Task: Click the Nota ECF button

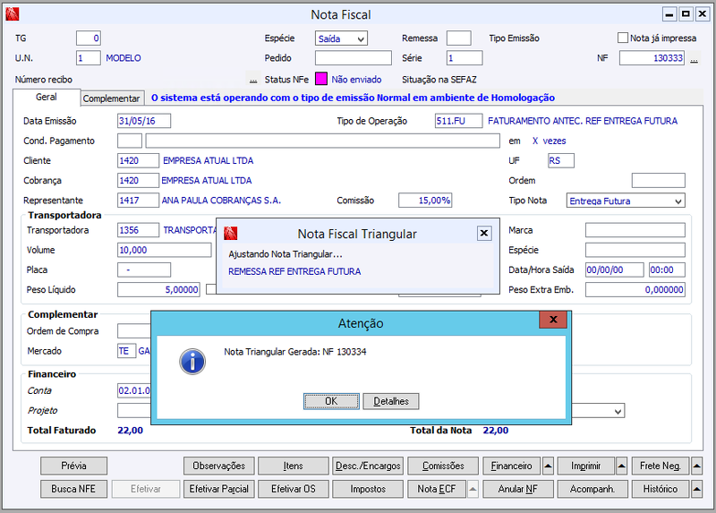Action: coord(437,489)
